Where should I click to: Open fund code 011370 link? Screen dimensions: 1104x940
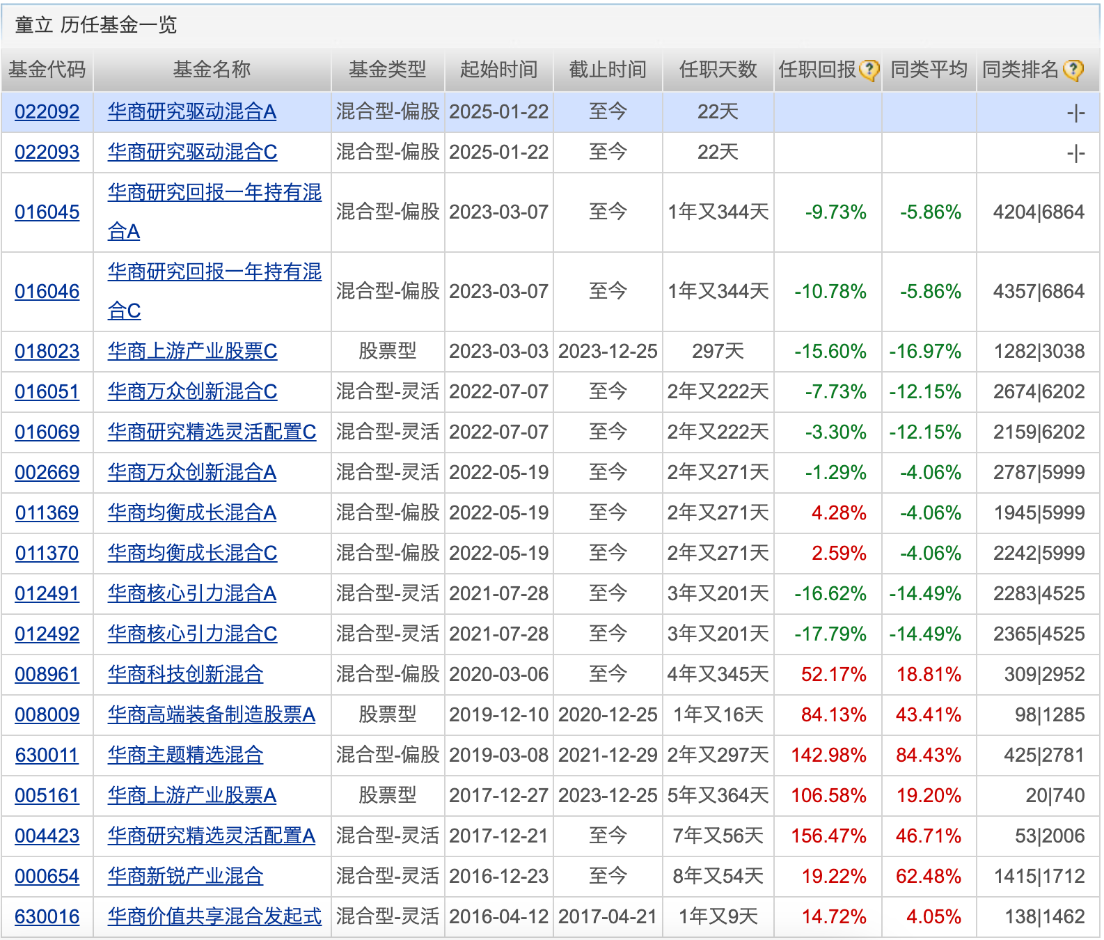(x=47, y=553)
